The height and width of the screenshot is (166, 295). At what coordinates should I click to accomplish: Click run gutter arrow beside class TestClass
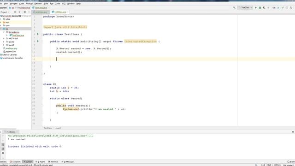click(x=38, y=34)
